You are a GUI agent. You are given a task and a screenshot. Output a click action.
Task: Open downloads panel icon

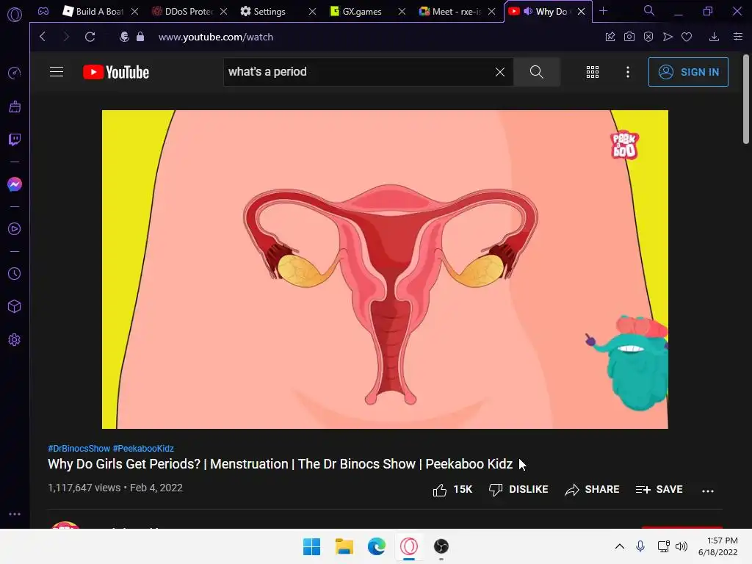714,37
